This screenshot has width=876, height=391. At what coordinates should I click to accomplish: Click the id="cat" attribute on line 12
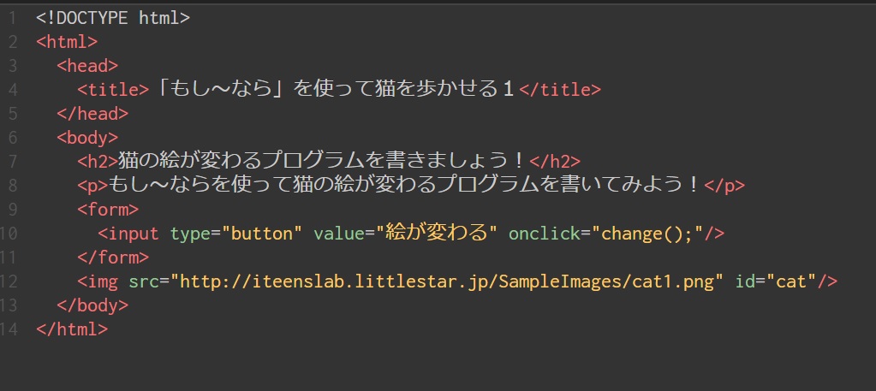pyautogui.click(x=777, y=281)
